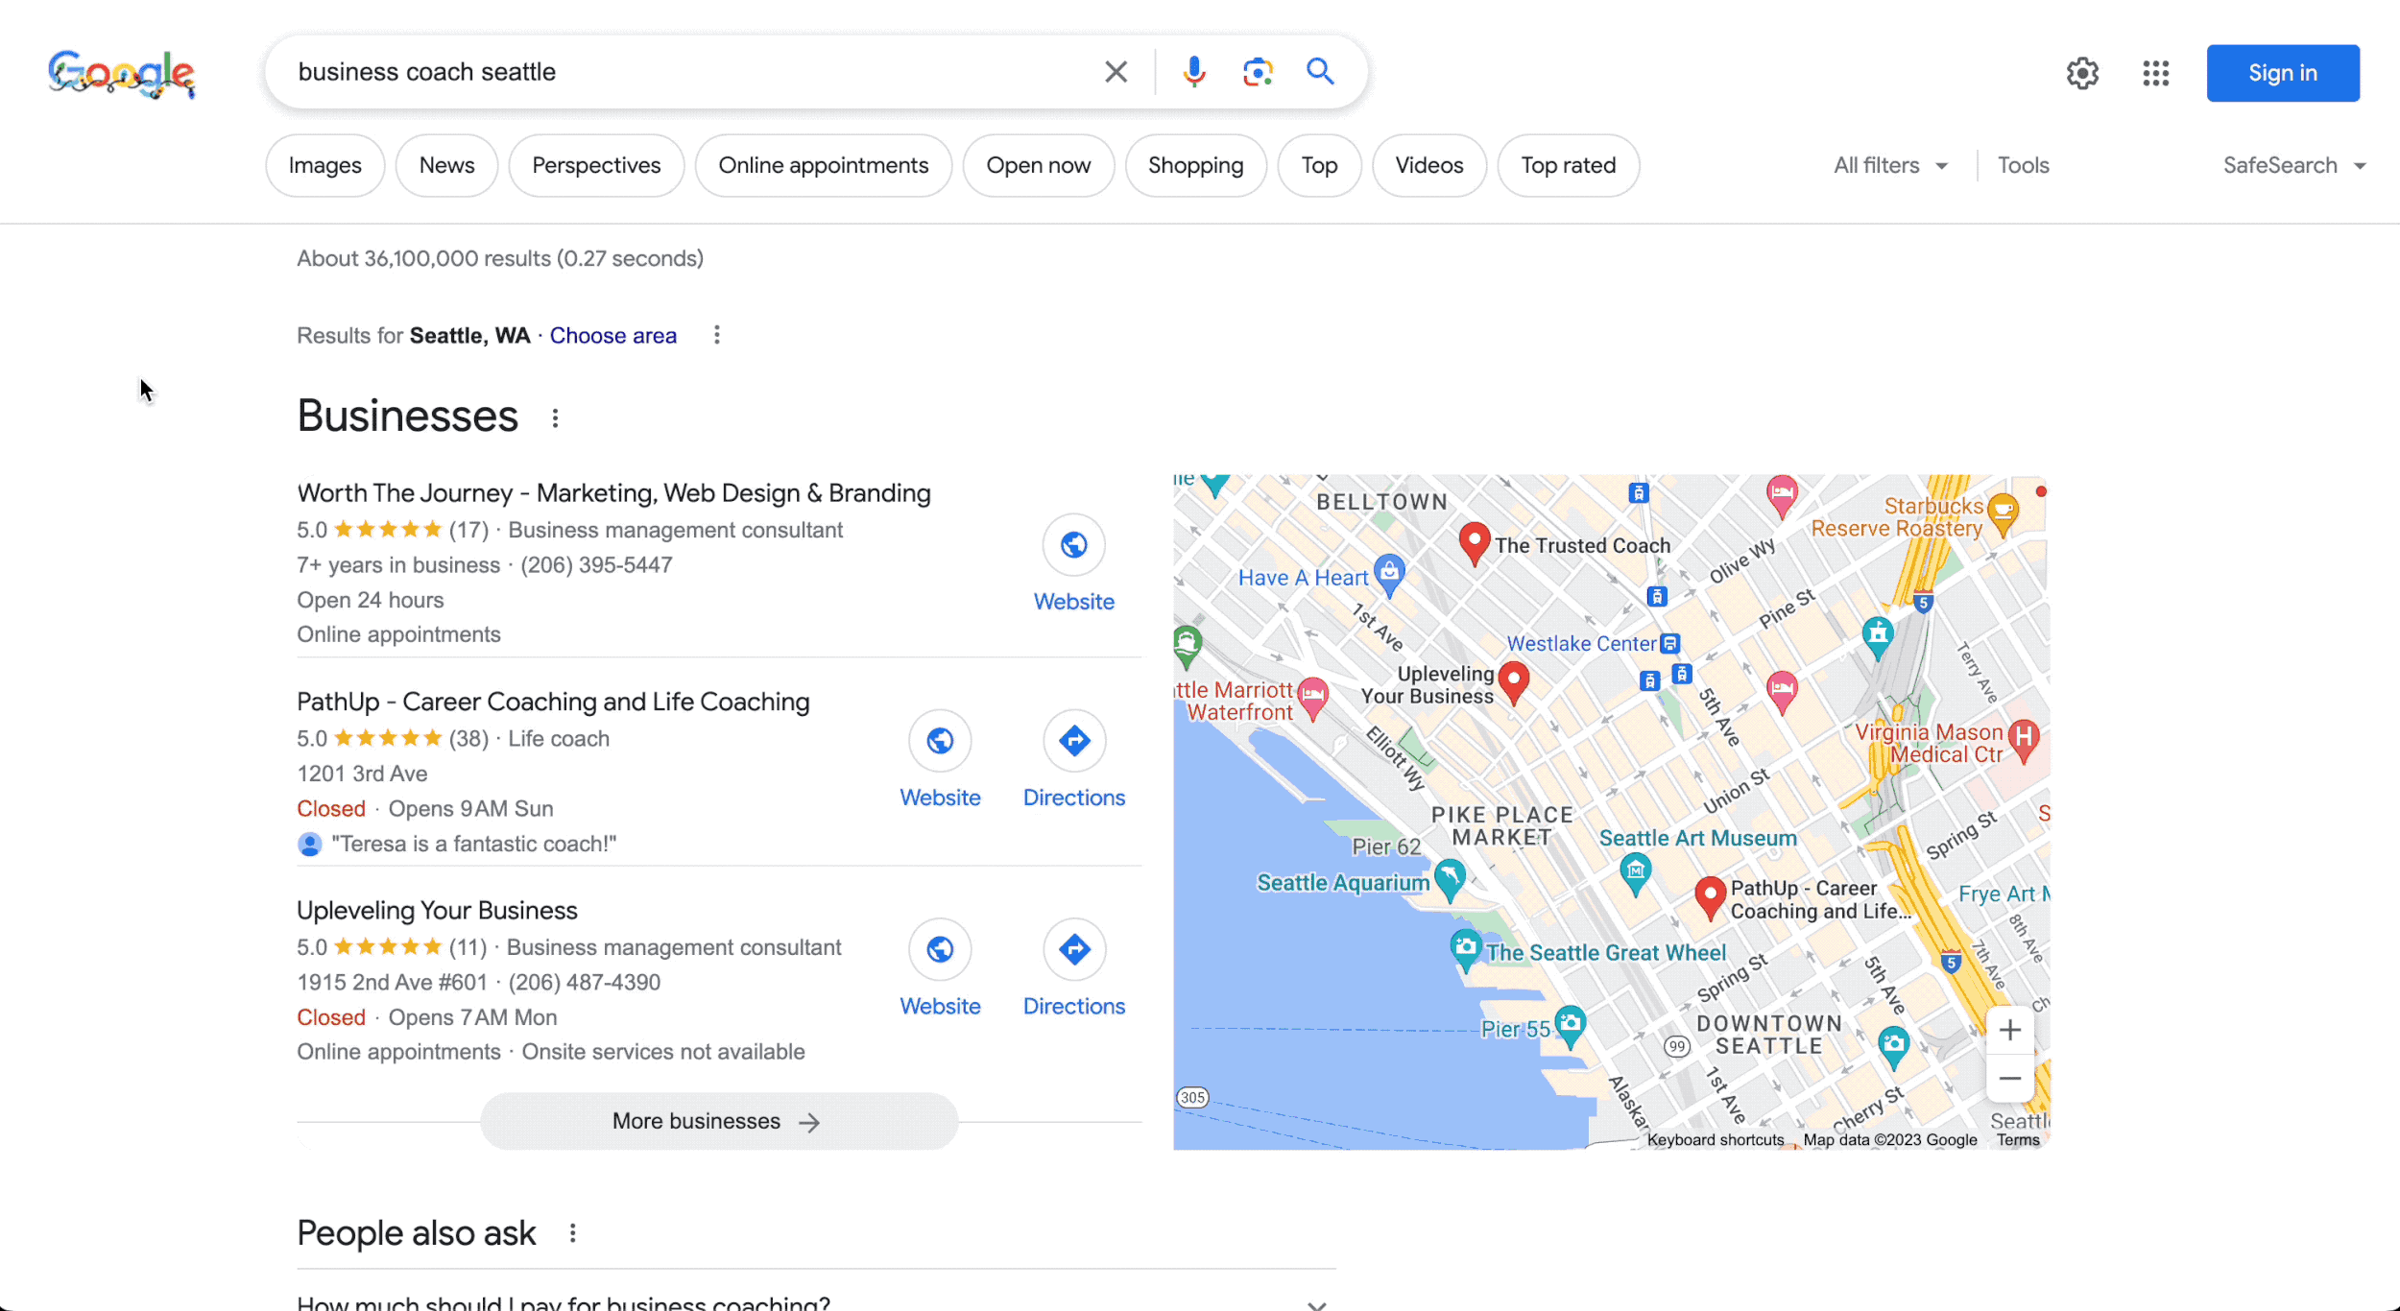Zoom in on the map

(2009, 1030)
